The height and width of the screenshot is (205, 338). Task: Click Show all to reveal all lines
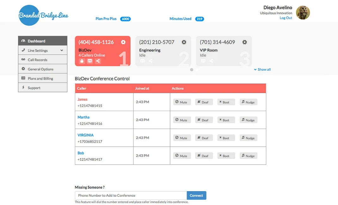(x=262, y=69)
